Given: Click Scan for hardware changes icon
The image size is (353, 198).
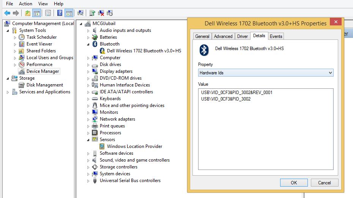Looking at the screenshot, I should (x=80, y=13).
